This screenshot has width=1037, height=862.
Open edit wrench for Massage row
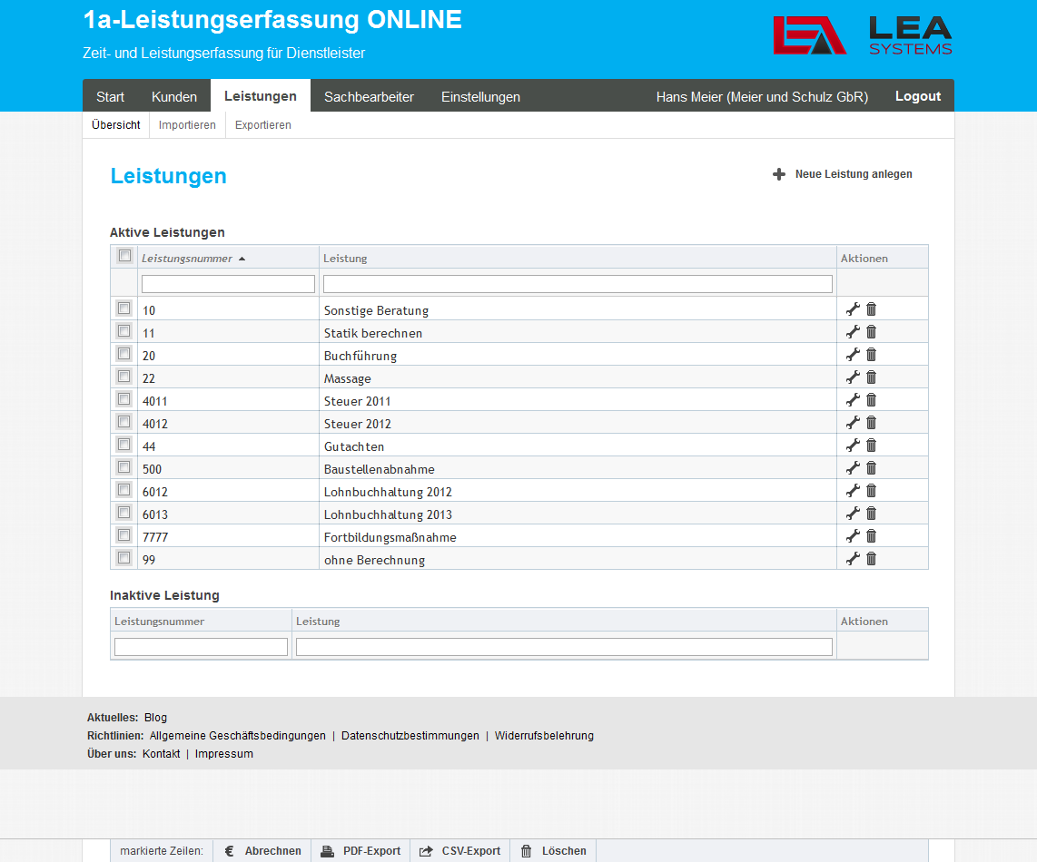[x=853, y=377]
